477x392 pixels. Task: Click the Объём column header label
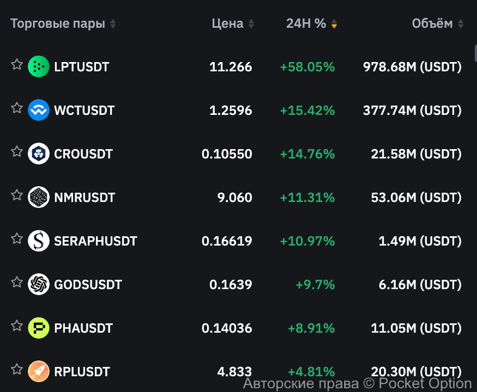[432, 23]
